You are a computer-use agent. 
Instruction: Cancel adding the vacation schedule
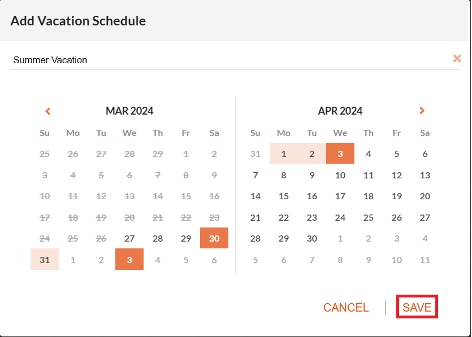[x=346, y=308]
